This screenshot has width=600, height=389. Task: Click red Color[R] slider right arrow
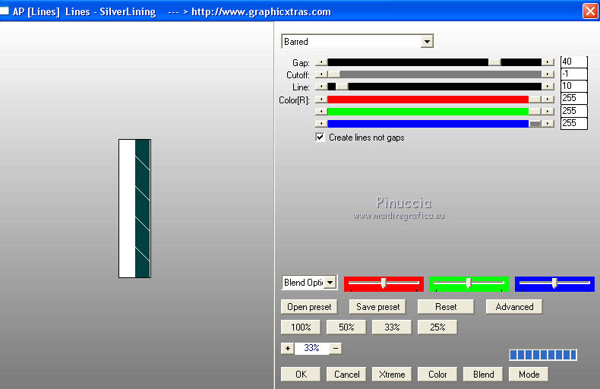pos(548,100)
